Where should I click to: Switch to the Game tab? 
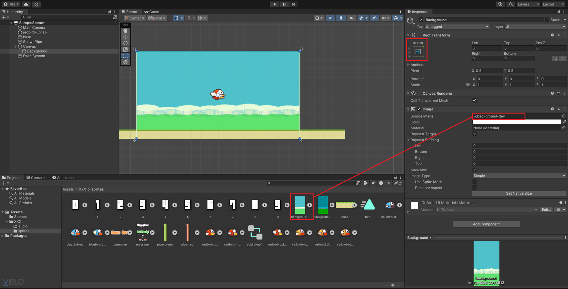[152, 12]
